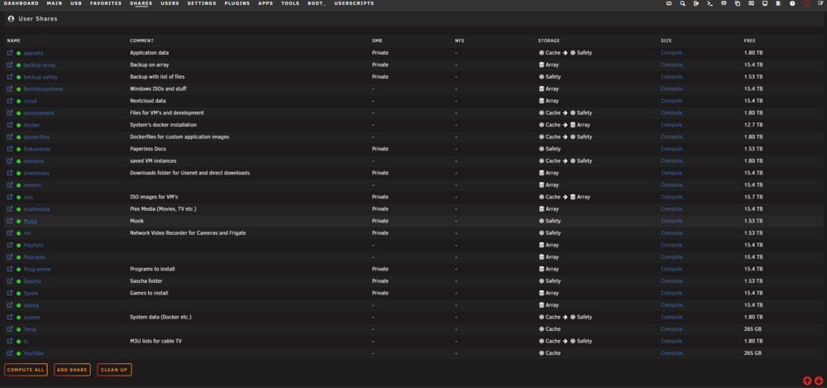Click the browse icon next to immich
This screenshot has width=827, height=388.
click(9, 184)
